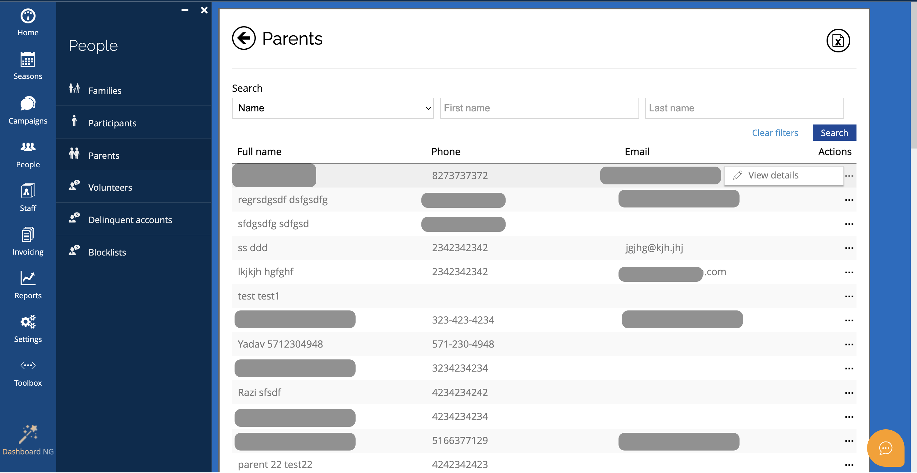Open actions menu for ss ddd row
Screen dimensions: 917x473
(x=849, y=248)
